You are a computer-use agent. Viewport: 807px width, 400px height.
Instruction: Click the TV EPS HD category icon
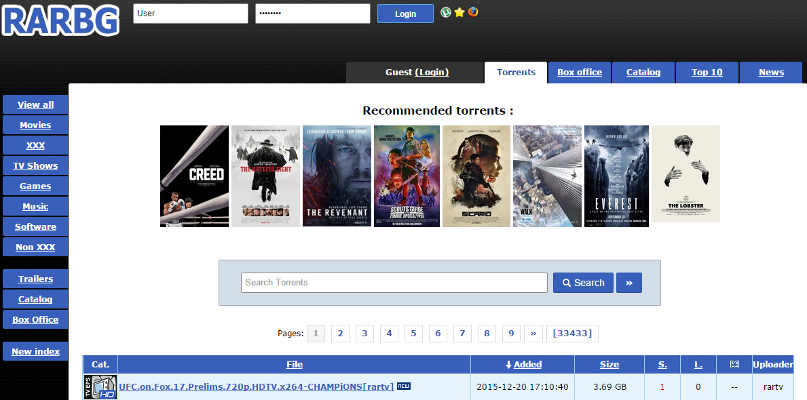(x=100, y=387)
